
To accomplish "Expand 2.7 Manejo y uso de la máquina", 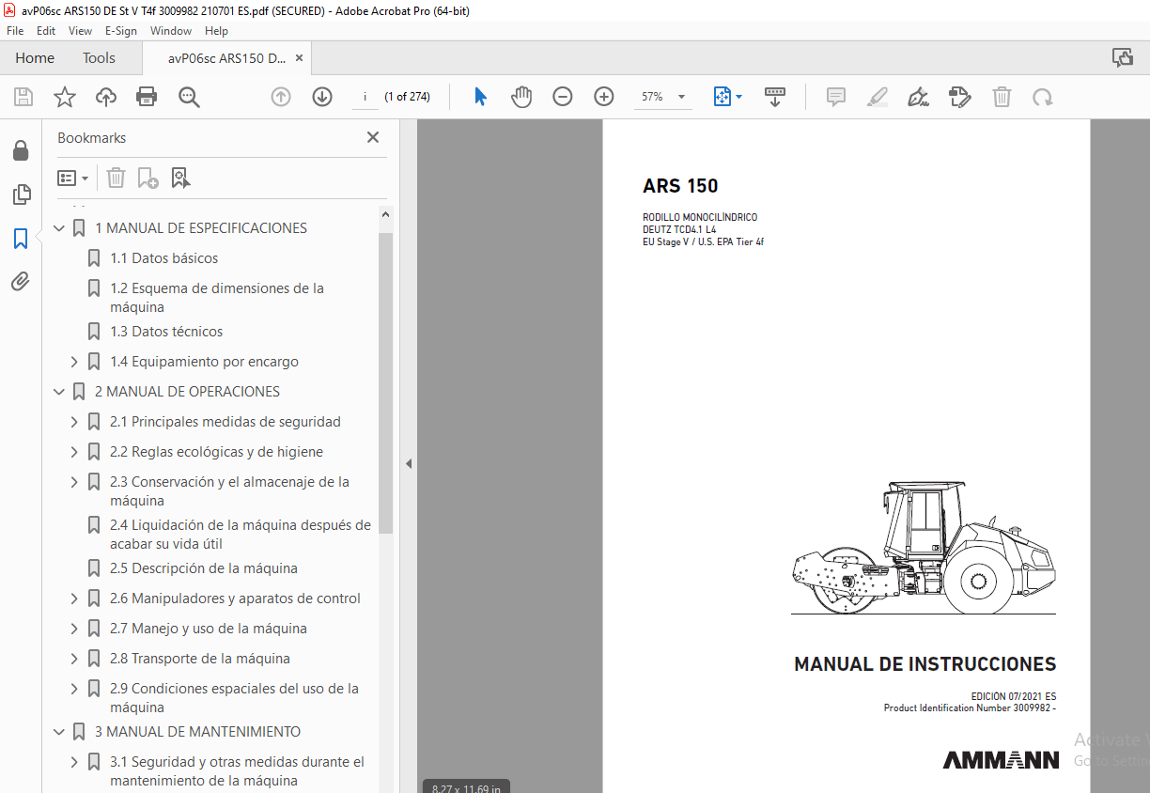I will pyautogui.click(x=74, y=629).
